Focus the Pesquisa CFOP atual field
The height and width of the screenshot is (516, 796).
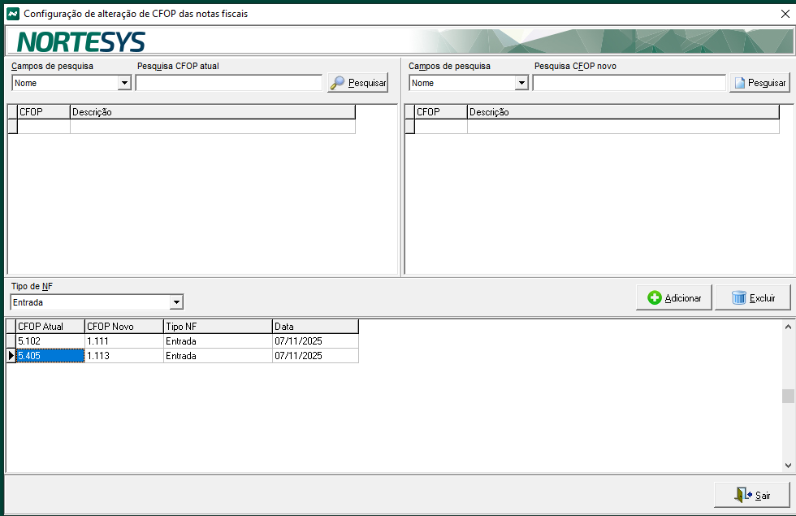pos(229,83)
